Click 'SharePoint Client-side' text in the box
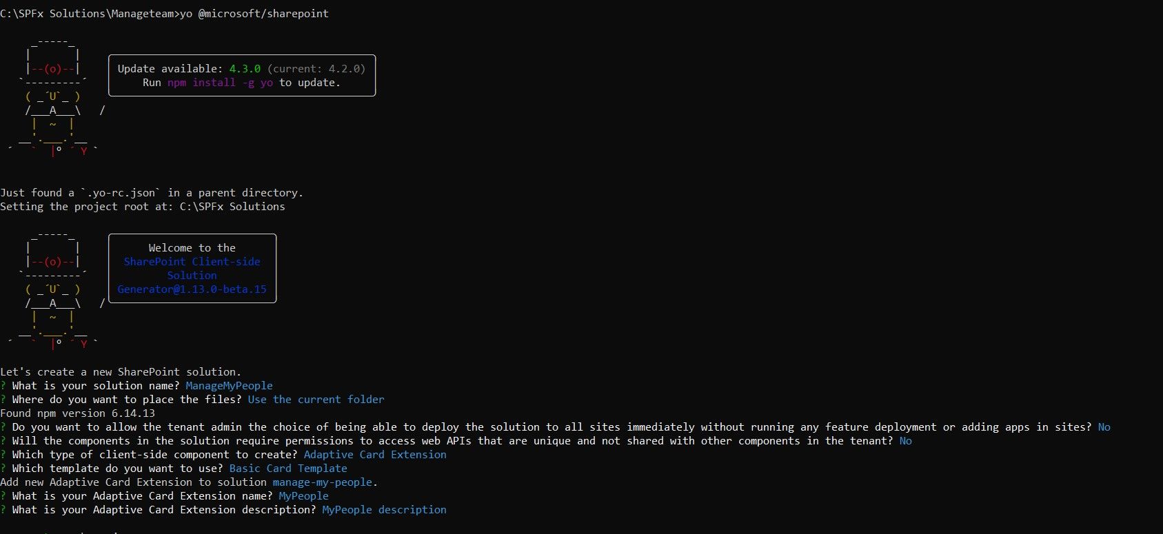 (192, 262)
